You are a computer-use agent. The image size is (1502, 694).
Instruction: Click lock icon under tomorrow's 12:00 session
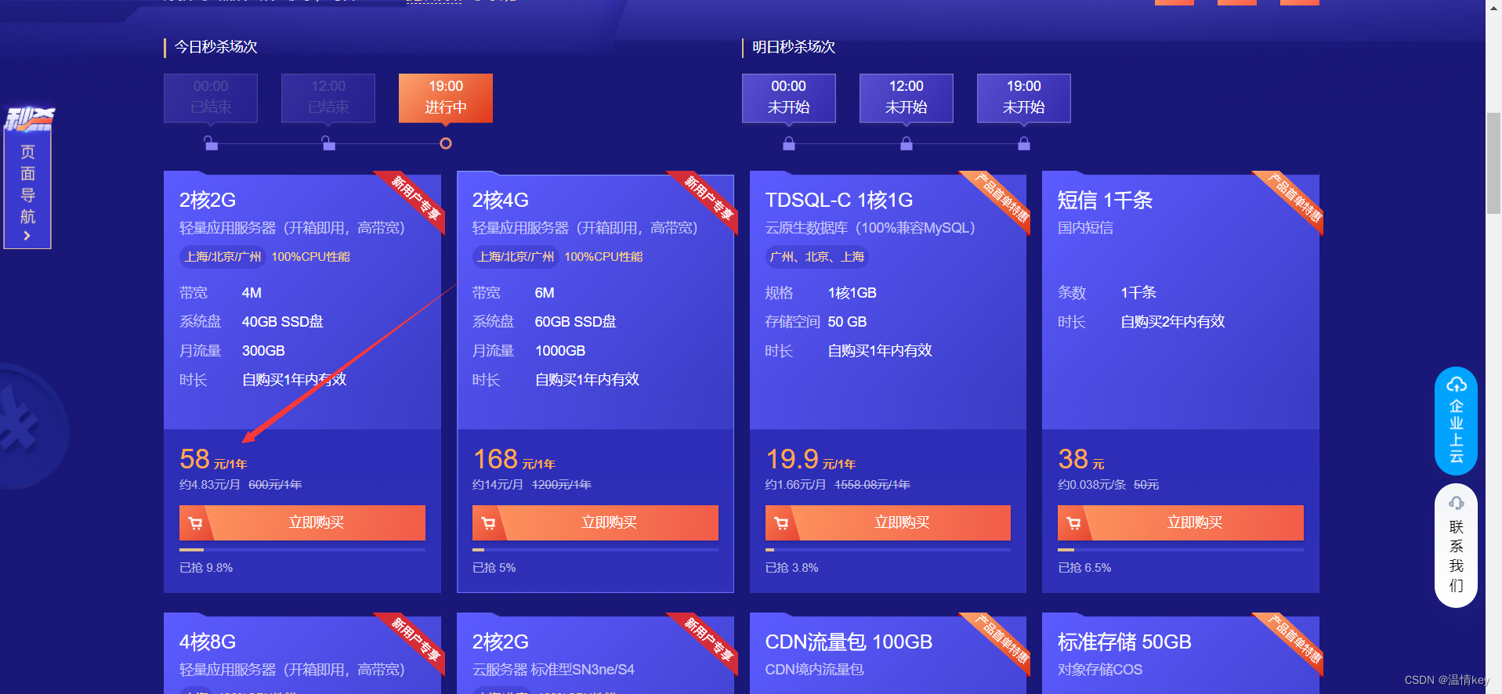pyautogui.click(x=907, y=143)
